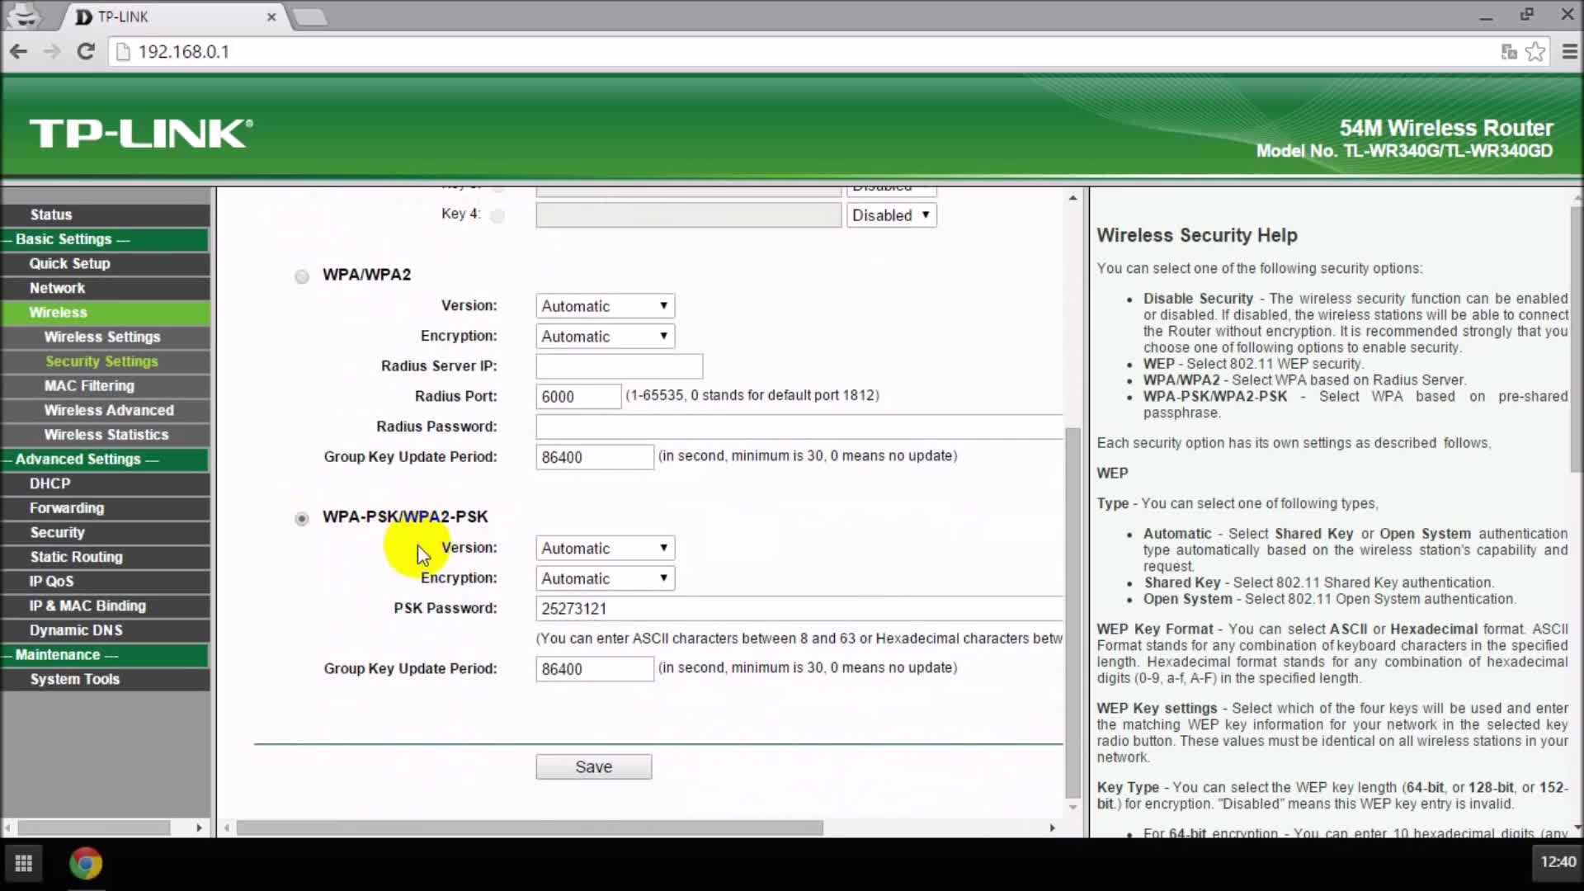Click the IP QoS sidebar icon

tap(50, 581)
